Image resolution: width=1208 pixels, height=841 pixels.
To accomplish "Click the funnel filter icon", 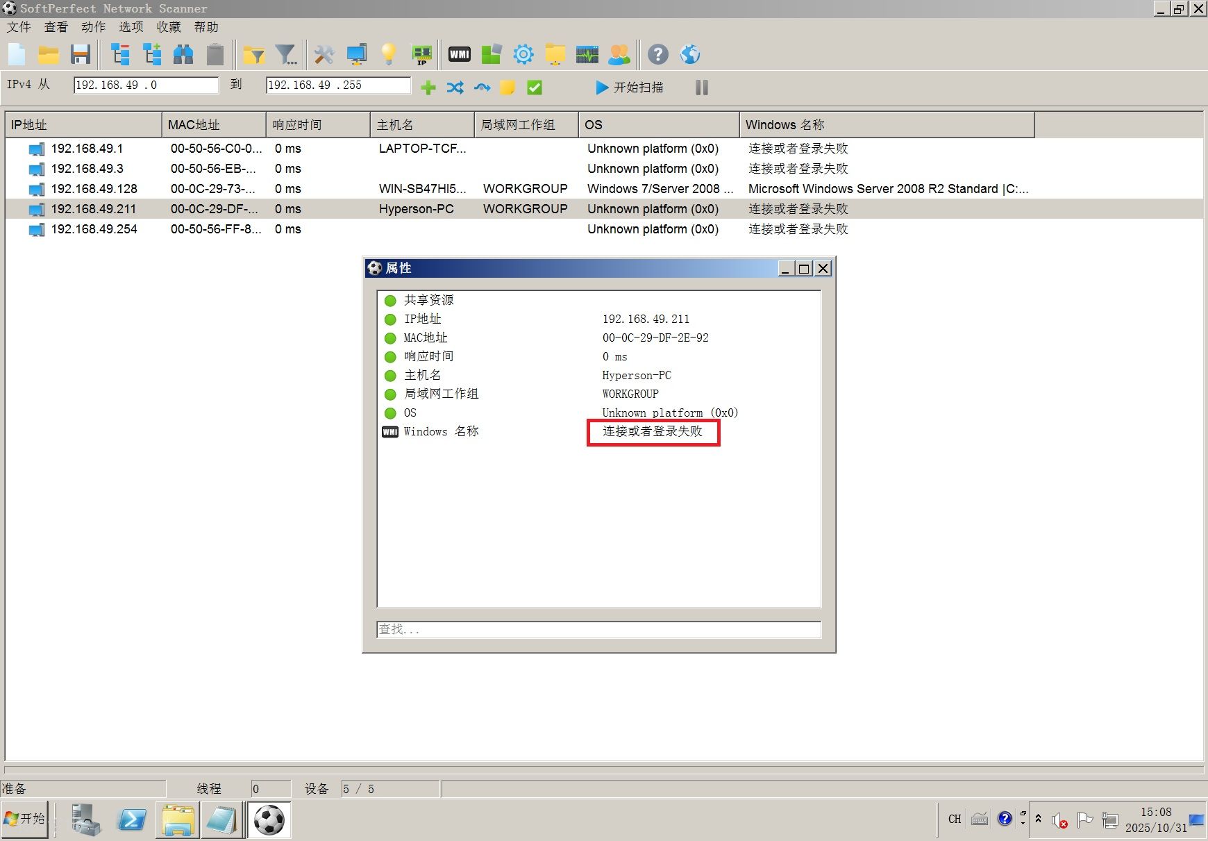I will (285, 54).
